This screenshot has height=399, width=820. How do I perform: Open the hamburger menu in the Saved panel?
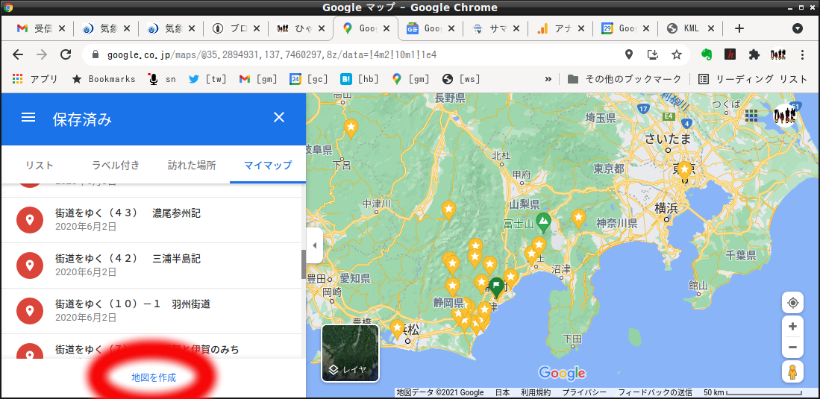click(x=28, y=118)
